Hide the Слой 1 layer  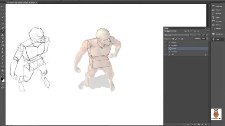tap(166, 49)
